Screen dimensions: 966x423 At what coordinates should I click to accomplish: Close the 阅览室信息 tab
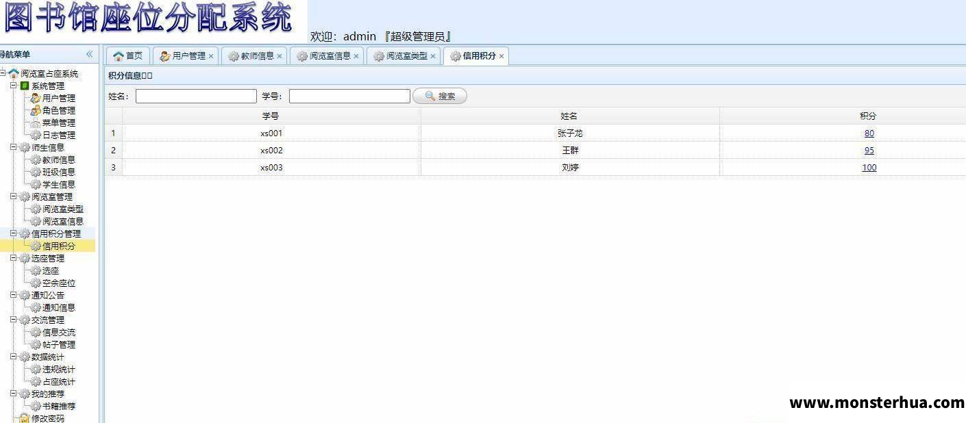[x=356, y=56]
